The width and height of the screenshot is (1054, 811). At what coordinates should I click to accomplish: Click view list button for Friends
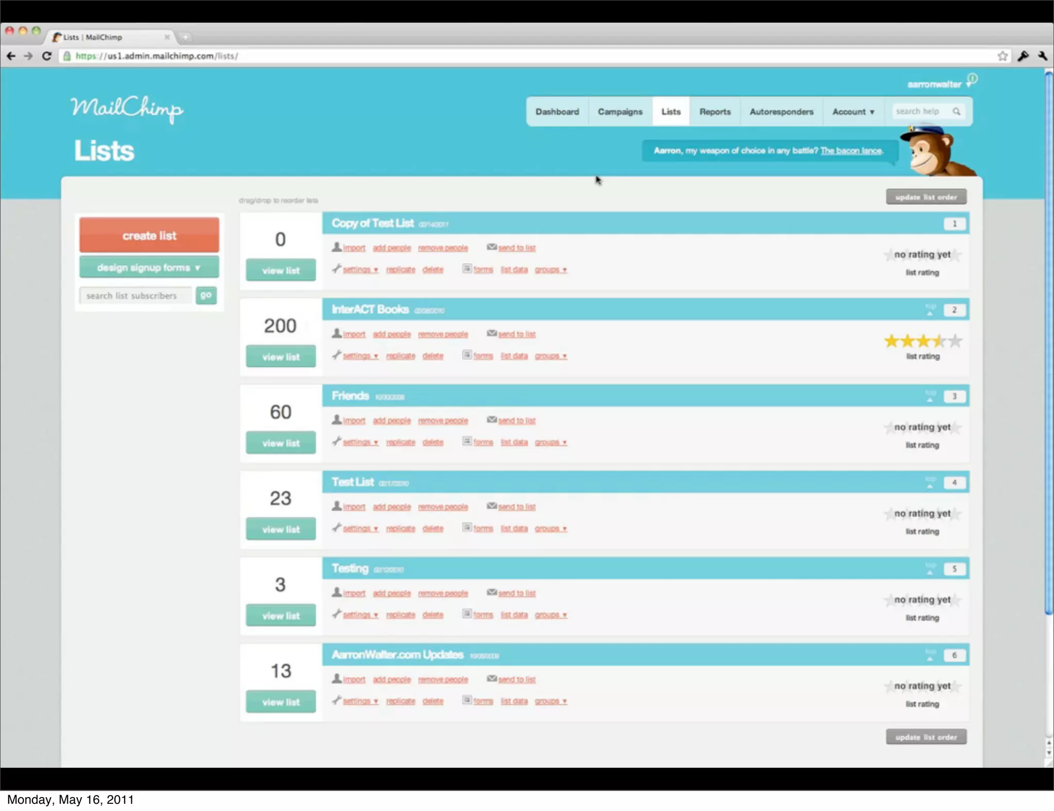point(280,443)
